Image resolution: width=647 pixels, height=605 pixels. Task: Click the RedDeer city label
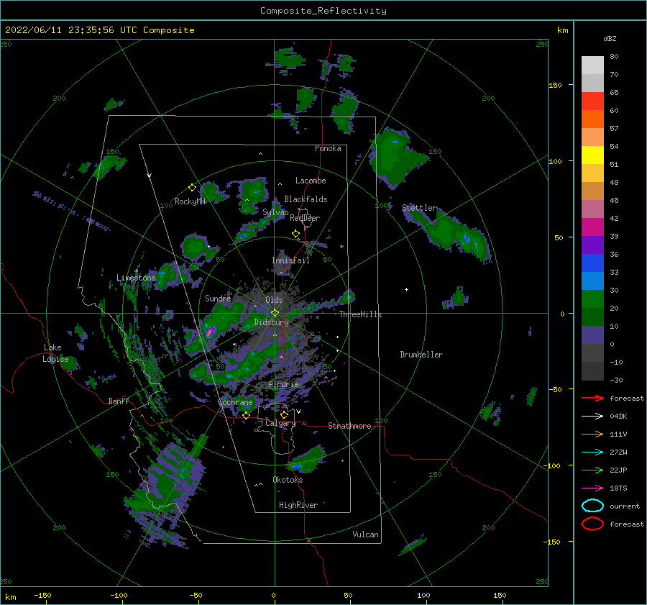(x=305, y=218)
